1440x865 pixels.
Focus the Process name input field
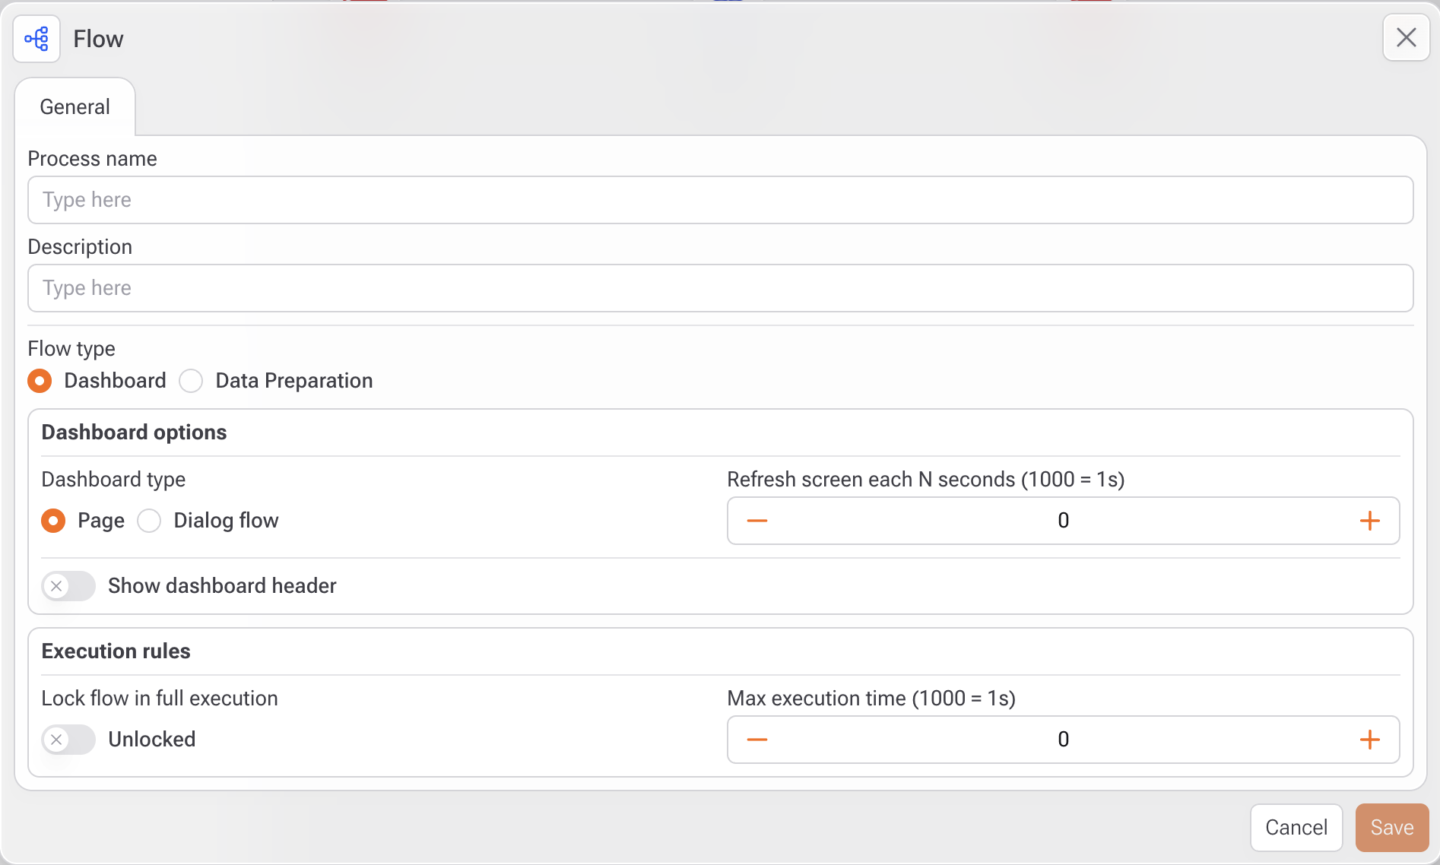720,200
